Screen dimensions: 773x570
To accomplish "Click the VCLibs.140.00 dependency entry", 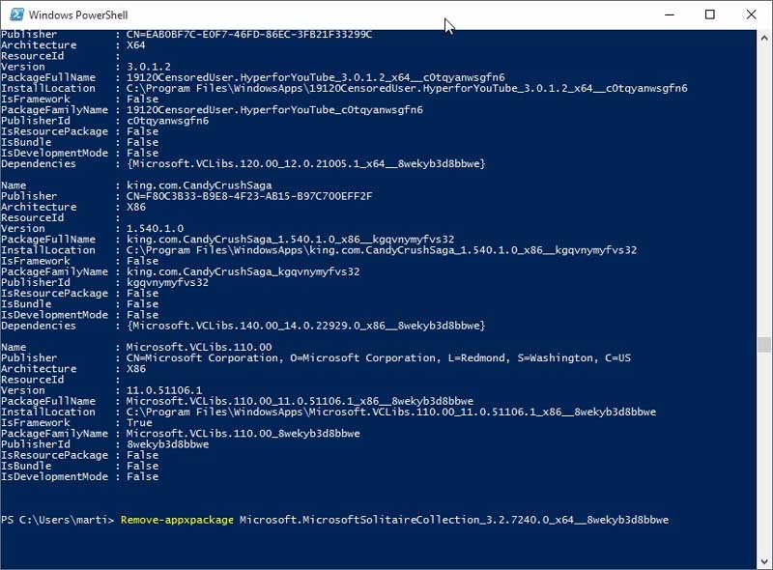I will 306,326.
